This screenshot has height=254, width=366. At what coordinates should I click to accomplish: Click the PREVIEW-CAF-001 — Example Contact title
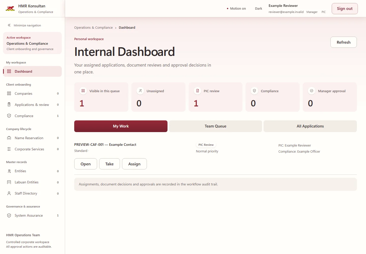[105, 145]
